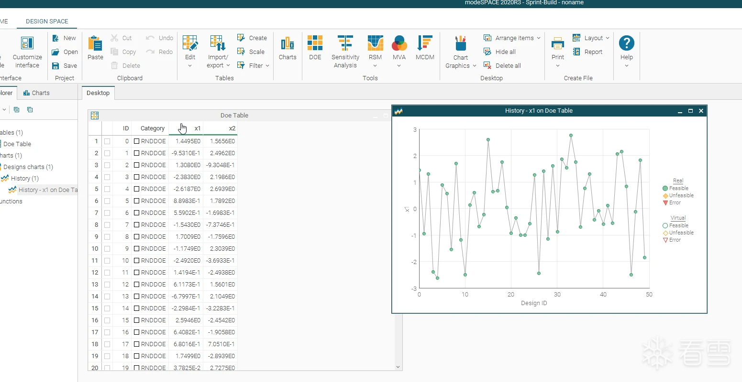Image resolution: width=742 pixels, height=382 pixels.
Task: Expand all tree nodes in explorer
Action: [x=17, y=110]
